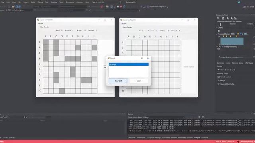Open the Build menu

point(33,2)
